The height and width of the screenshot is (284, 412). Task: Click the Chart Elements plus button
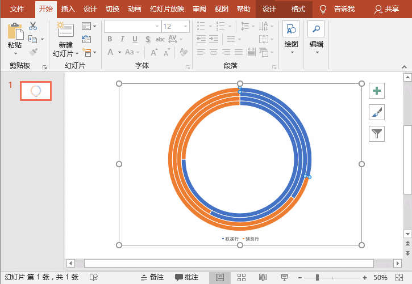tap(376, 91)
